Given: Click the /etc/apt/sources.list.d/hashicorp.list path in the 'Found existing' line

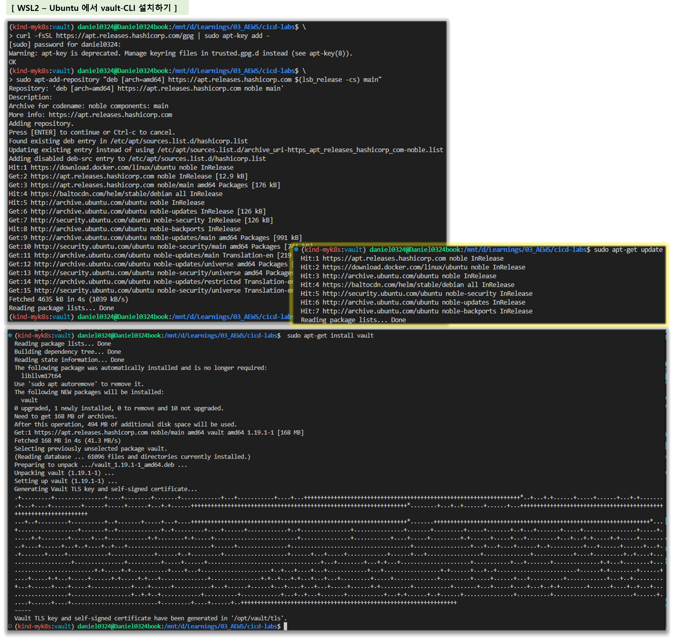Looking at the screenshot, I should [x=179, y=141].
